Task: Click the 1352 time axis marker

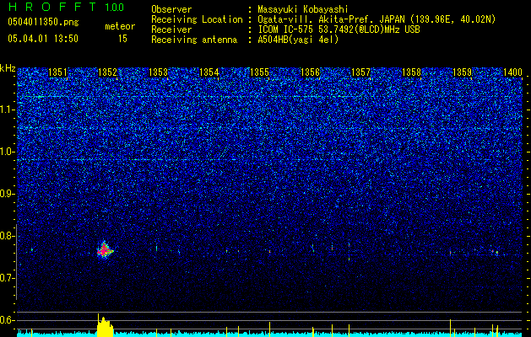Action: point(107,72)
